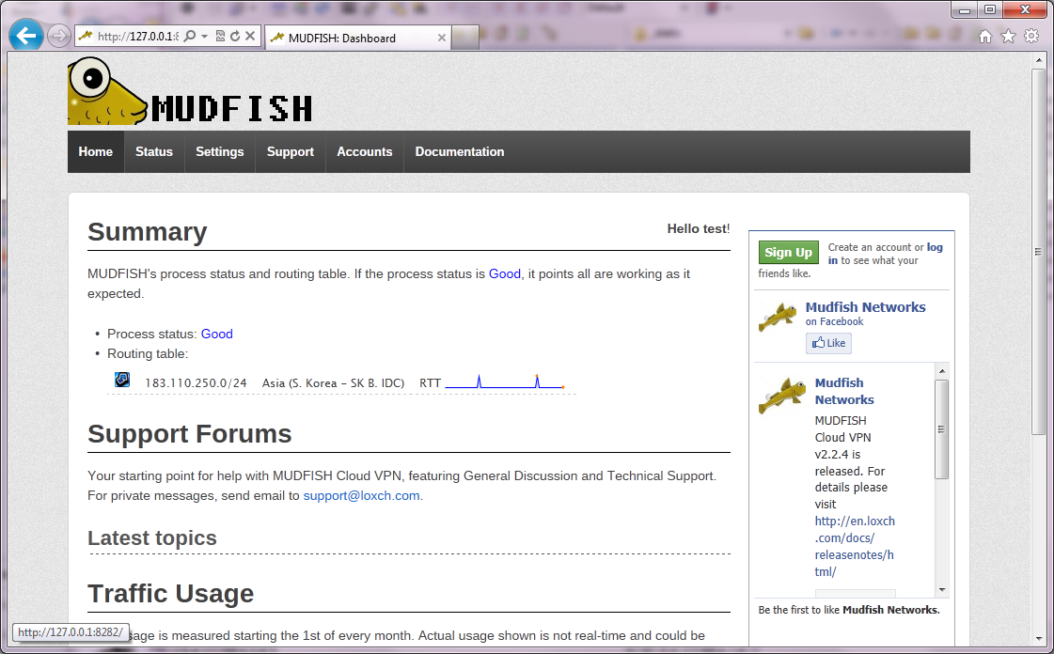Click the Good link in summary description
This screenshot has height=654, width=1054.
[505, 274]
